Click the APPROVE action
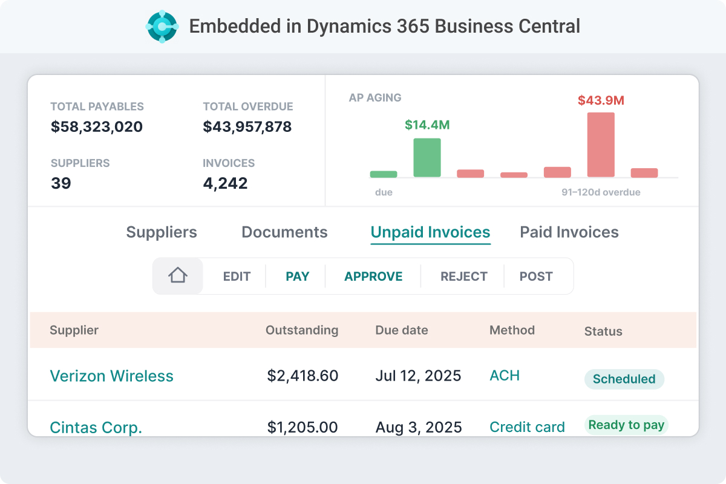Viewport: 726px width, 484px height. click(x=373, y=276)
